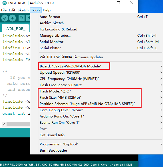Open the Sketch menu
Viewport: 163px width, 167px height.
pos(23,10)
